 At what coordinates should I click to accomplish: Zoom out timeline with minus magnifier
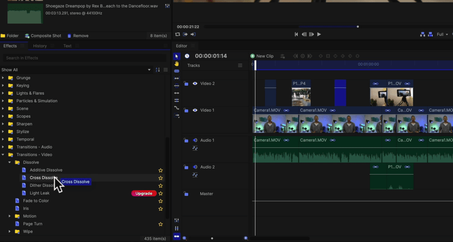tap(184, 238)
